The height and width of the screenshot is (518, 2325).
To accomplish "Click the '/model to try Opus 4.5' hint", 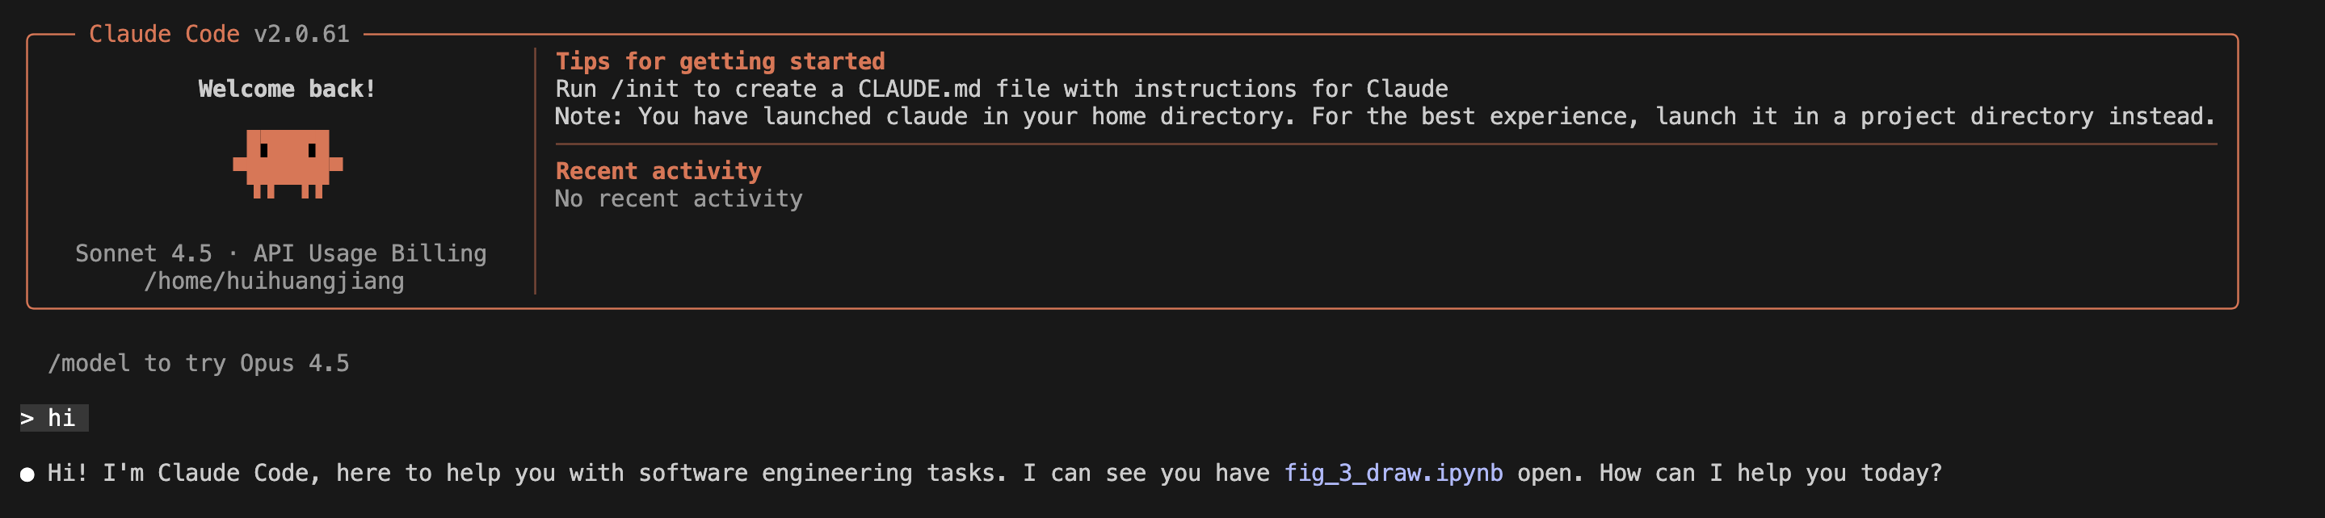I will point(199,363).
